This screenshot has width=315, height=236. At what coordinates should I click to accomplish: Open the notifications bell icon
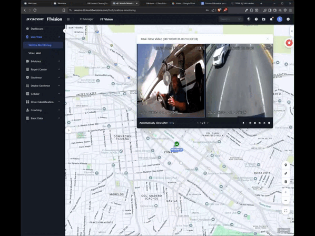tap(271, 19)
